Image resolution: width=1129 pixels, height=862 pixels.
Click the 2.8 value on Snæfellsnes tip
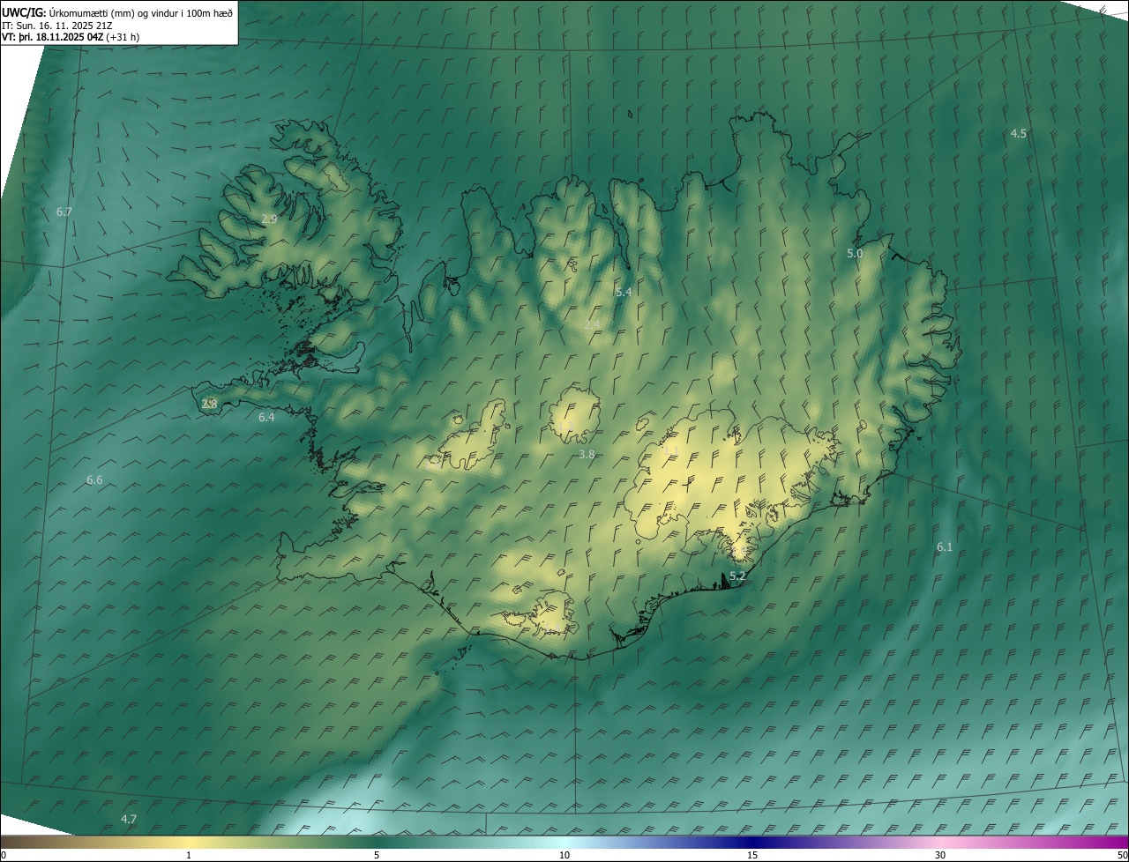tap(209, 404)
